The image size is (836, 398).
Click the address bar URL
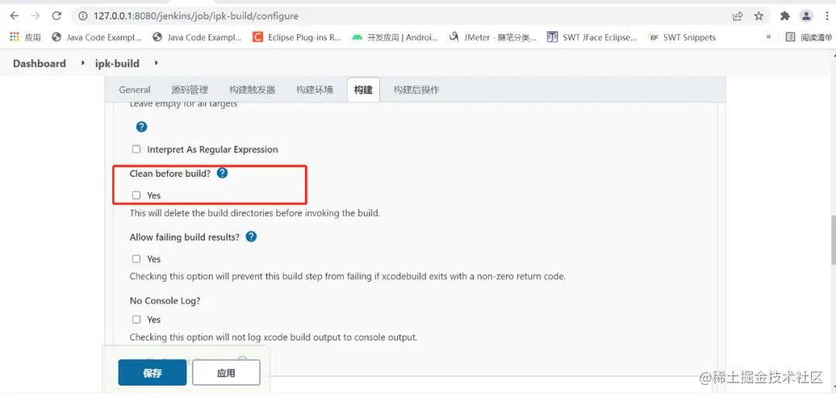(x=196, y=16)
